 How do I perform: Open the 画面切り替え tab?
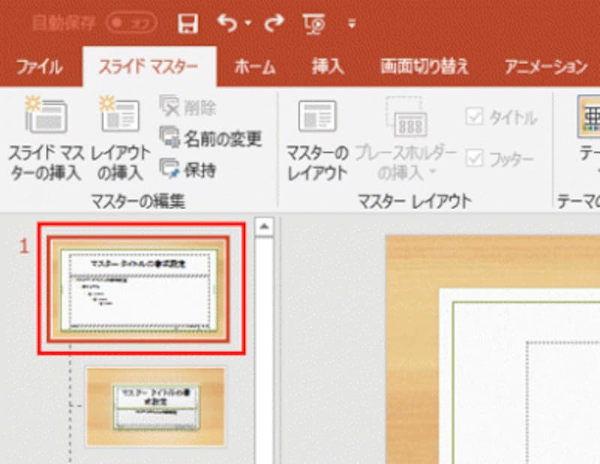tap(424, 67)
